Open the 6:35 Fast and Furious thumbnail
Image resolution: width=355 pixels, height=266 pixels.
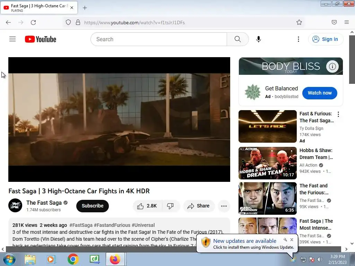267,198
